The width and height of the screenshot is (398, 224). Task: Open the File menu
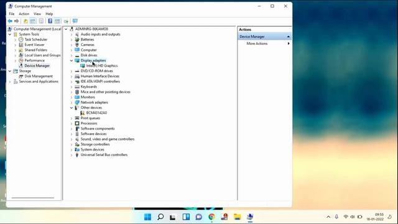[x=12, y=14]
